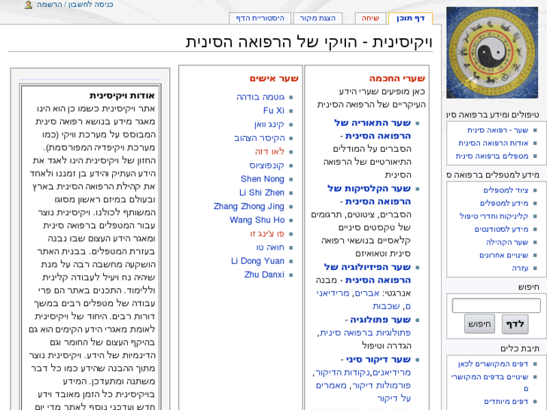Select the שערי החכמה column heading
Image resolution: width=547 pixels, height=410 pixels.
397,78
